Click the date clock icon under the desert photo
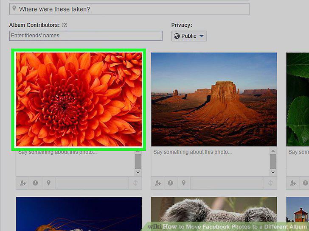Screen dimensions: 309x231 [x=171, y=183]
